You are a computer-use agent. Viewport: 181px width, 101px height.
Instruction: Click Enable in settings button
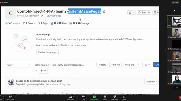pos(47,52)
